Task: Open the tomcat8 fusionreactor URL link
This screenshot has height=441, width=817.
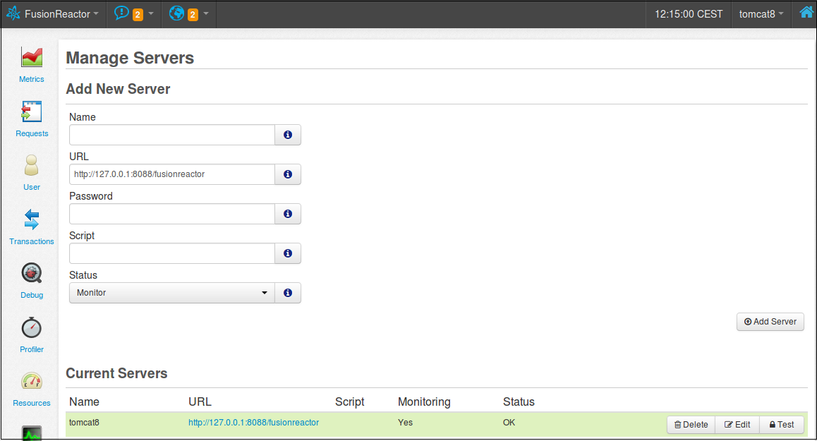Action: 254,422
